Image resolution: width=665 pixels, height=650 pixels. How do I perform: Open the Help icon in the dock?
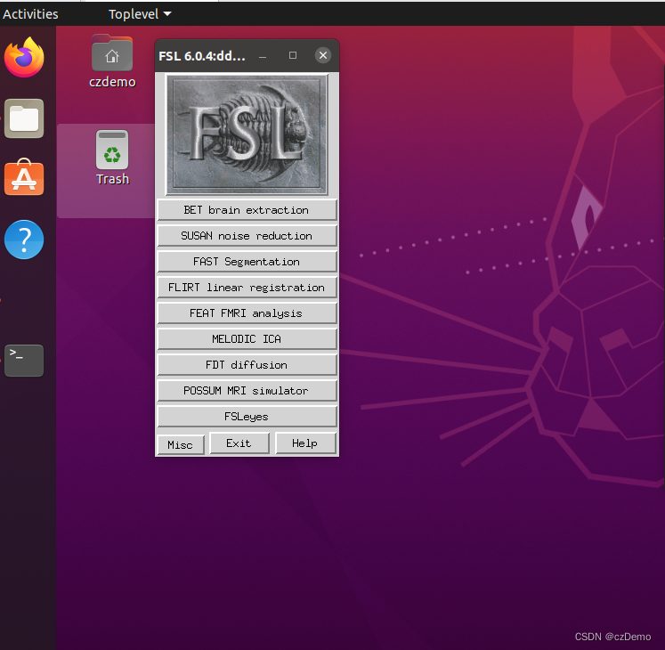pos(24,240)
